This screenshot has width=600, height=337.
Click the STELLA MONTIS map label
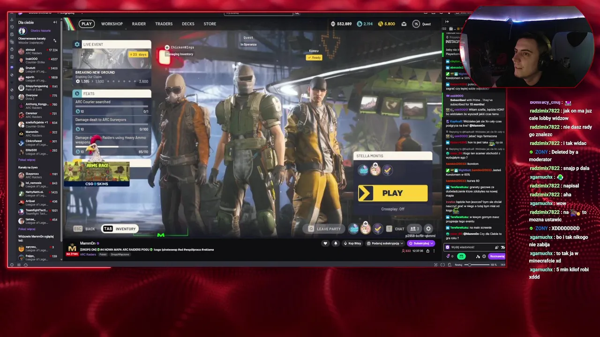click(370, 156)
